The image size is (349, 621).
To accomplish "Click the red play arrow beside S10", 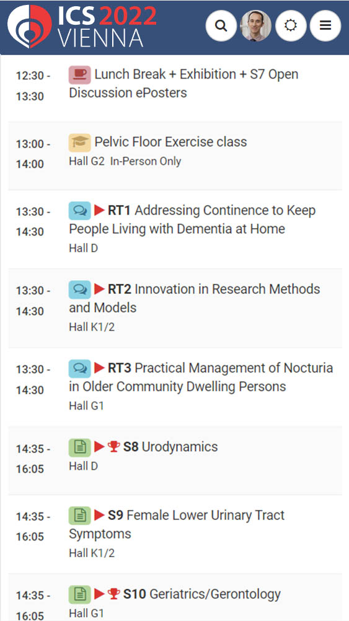I will coord(99,594).
